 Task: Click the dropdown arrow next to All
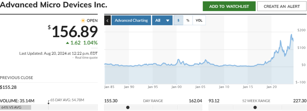pos(168,21)
